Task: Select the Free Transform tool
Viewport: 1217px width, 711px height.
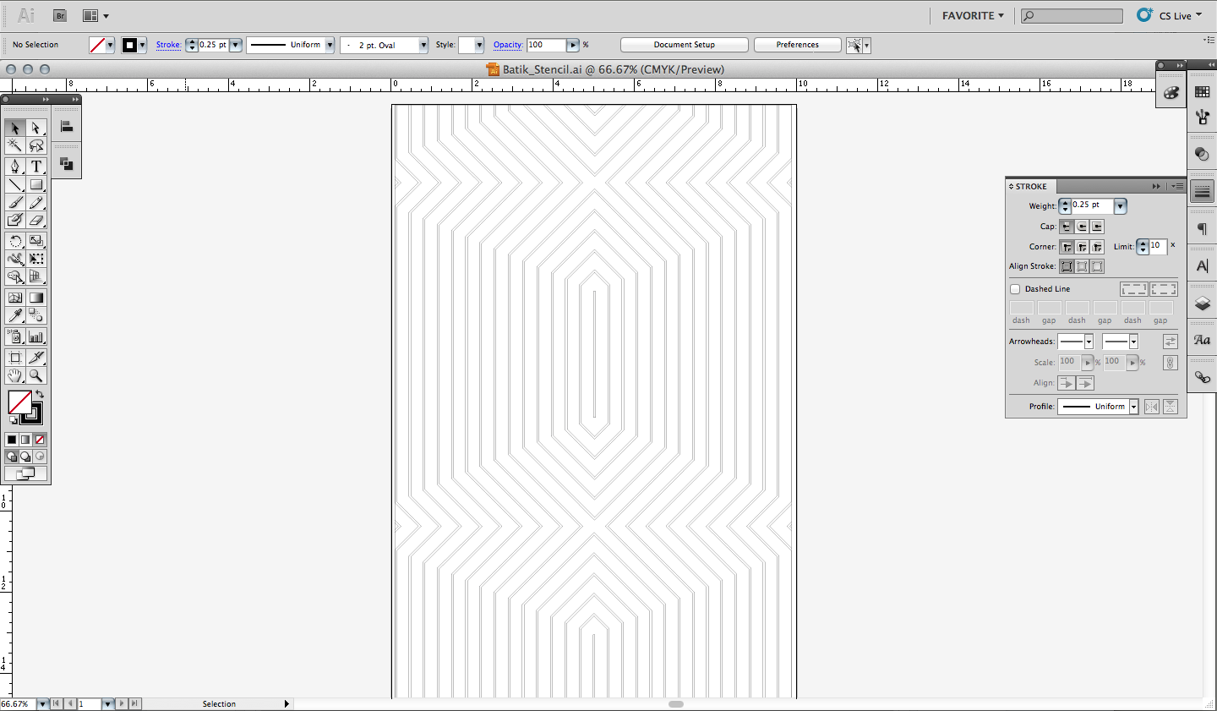Action: (x=36, y=259)
